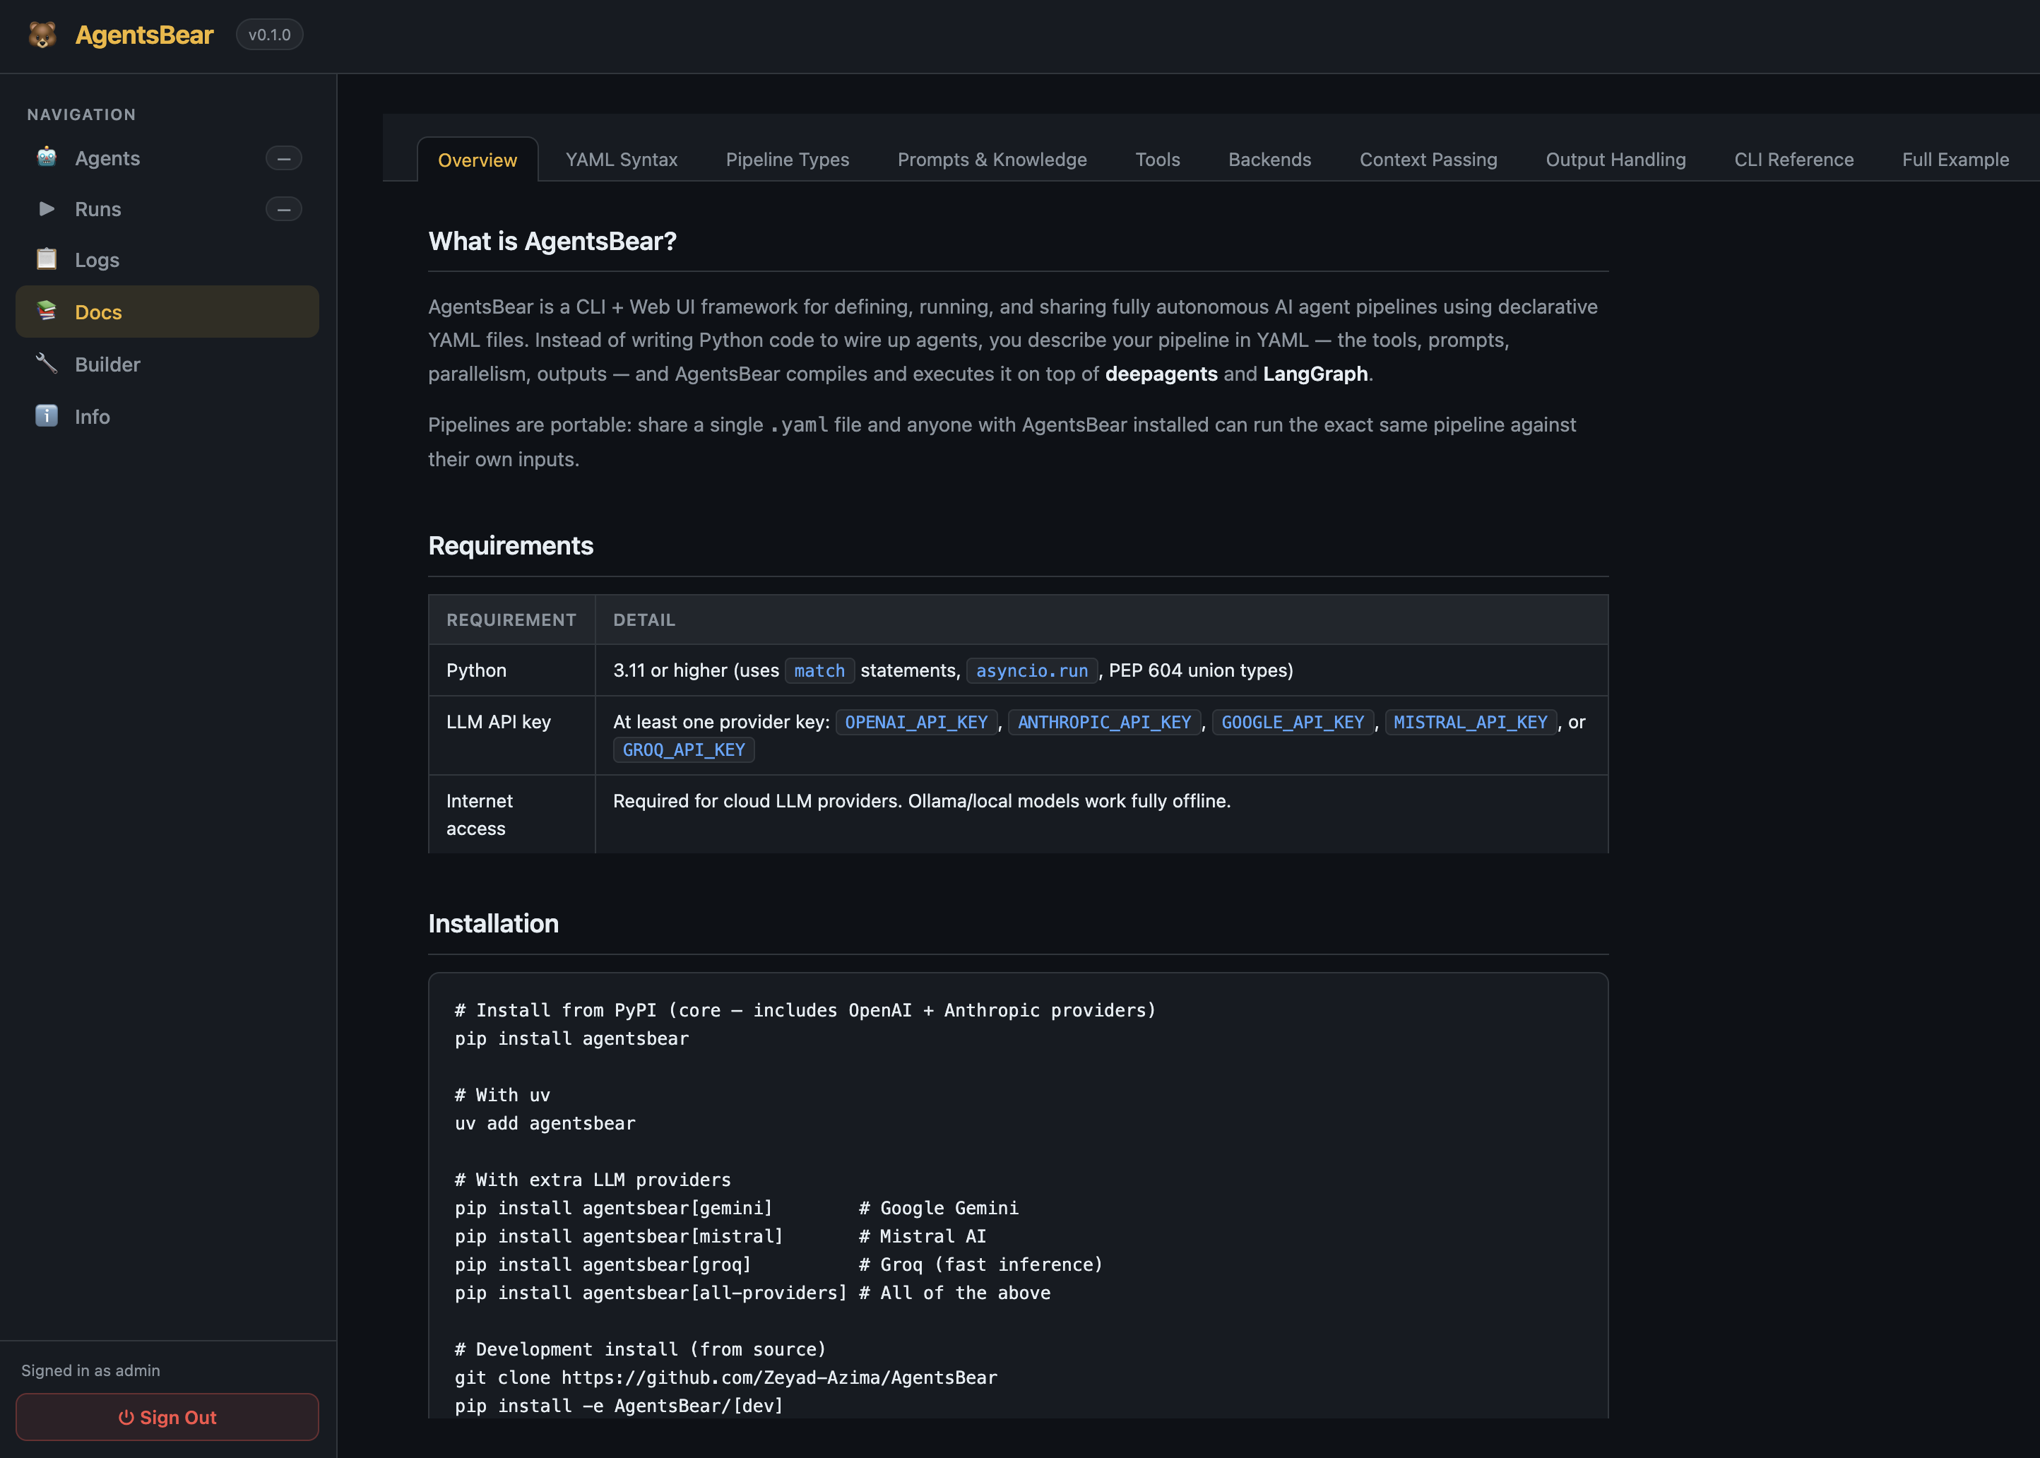Viewport: 2040px width, 1458px height.
Task: Open Builder using the wrench icon
Action: click(x=46, y=364)
